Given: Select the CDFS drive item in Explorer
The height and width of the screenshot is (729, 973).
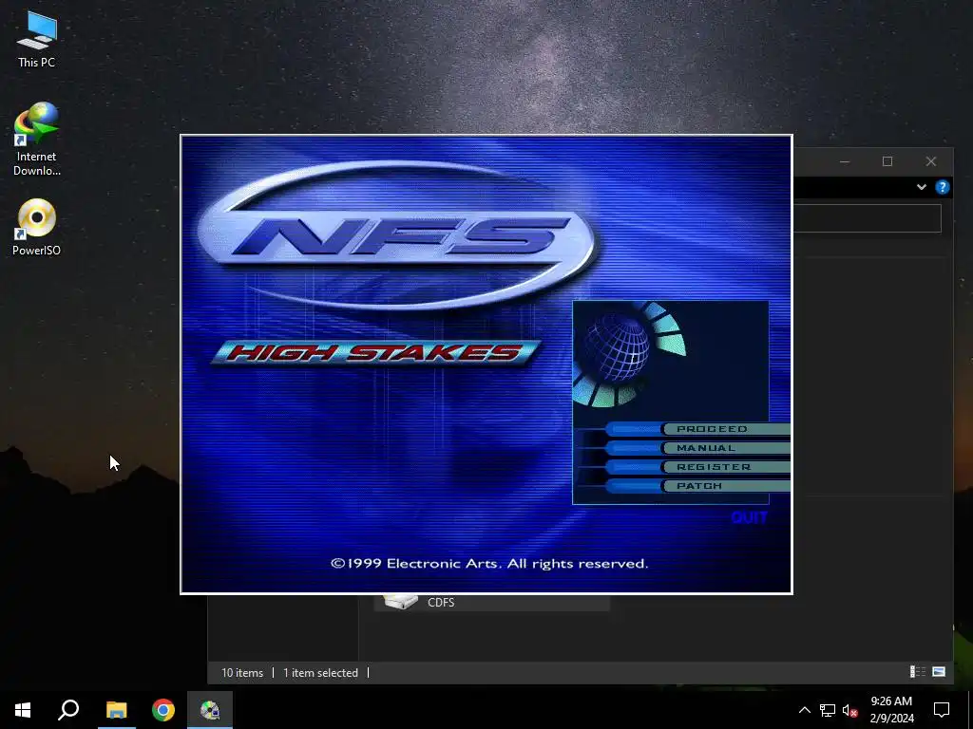Looking at the screenshot, I should (491, 602).
